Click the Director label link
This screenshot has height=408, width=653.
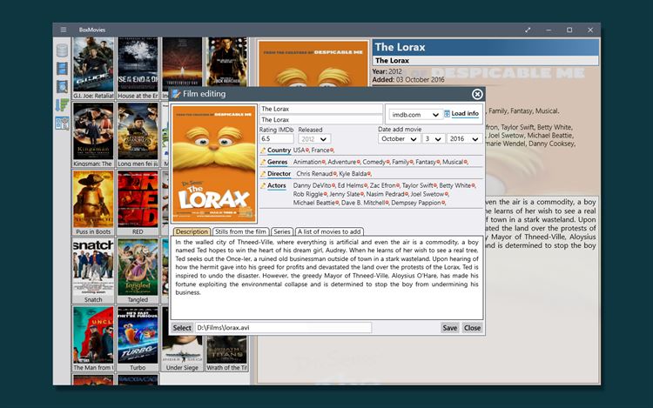click(279, 174)
